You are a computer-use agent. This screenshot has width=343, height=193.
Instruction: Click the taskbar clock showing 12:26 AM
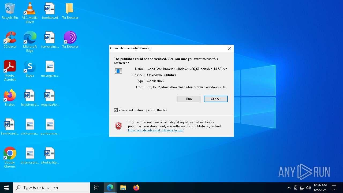(x=320, y=188)
